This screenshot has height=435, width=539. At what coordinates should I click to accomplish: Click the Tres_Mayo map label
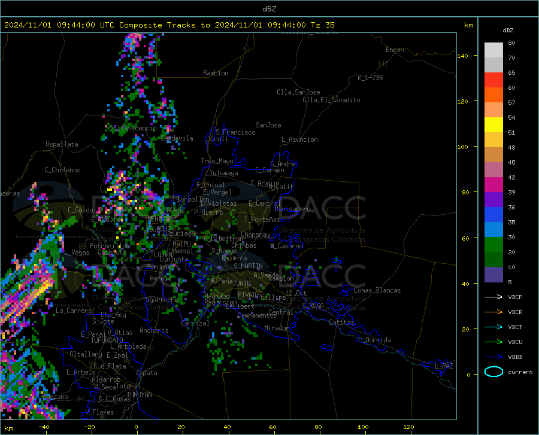[217, 161]
